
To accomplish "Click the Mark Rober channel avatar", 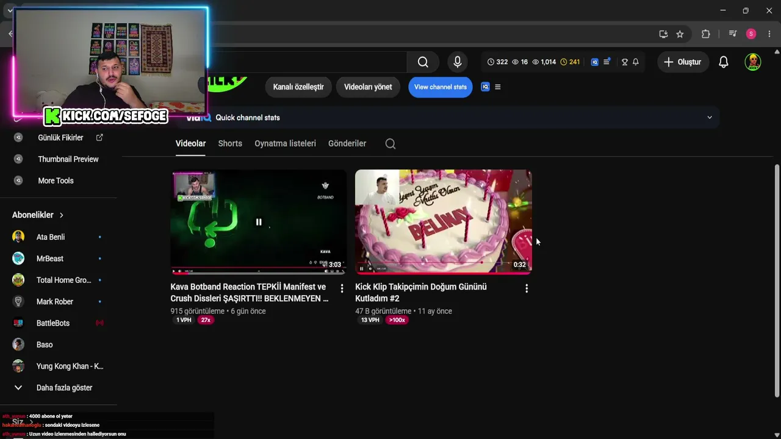I will pyautogui.click(x=18, y=302).
